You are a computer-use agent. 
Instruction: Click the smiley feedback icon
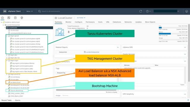[x=186, y=11]
